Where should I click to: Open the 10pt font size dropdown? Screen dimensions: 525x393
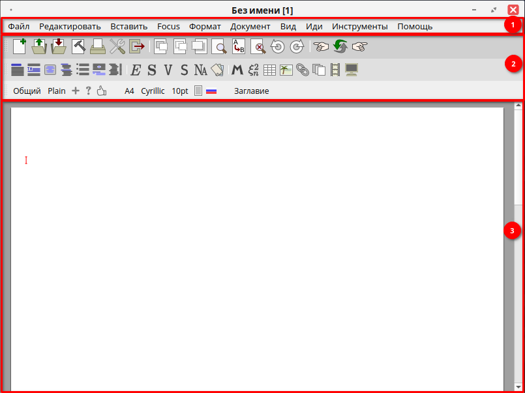coord(180,91)
